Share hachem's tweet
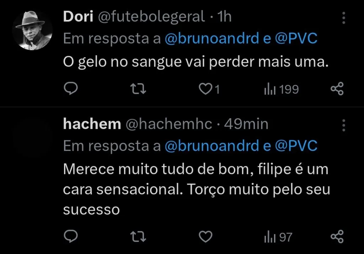This screenshot has height=254, width=364. pyautogui.click(x=337, y=236)
